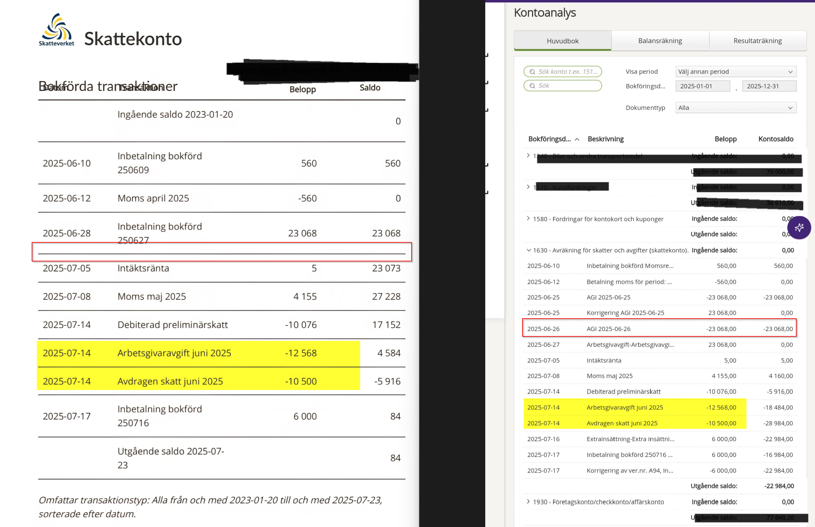Click the Beskrivning column header
This screenshot has height=527, width=815.
(606, 139)
